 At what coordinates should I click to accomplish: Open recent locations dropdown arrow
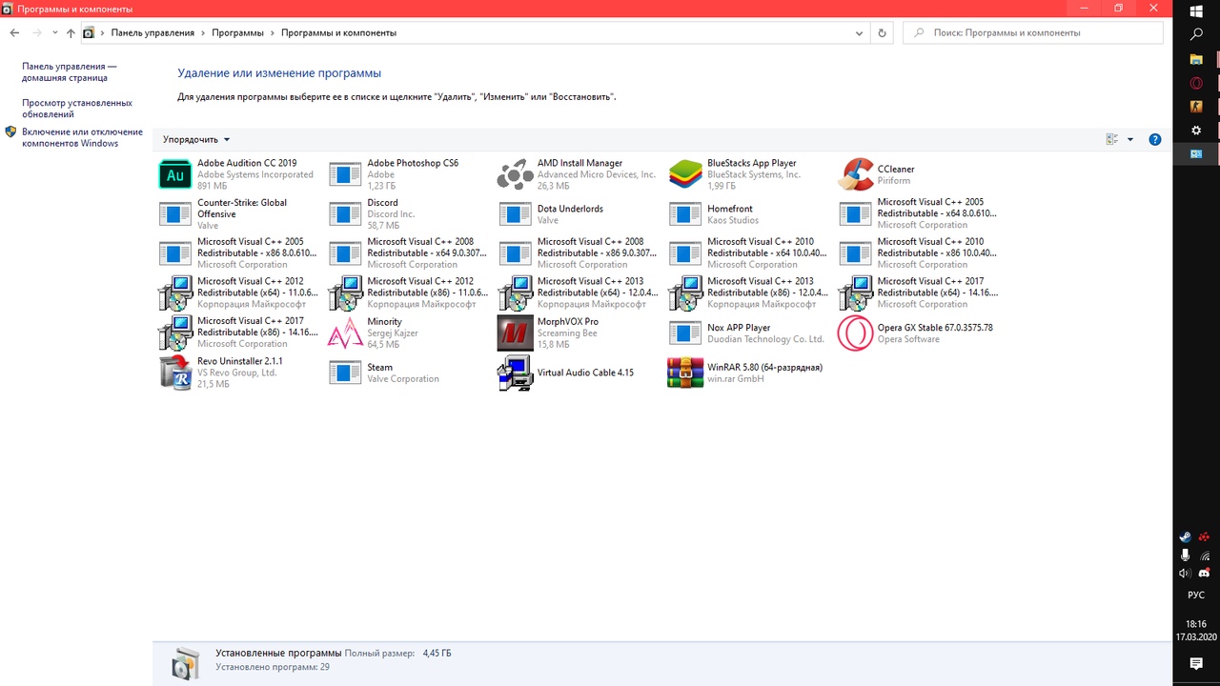click(55, 32)
